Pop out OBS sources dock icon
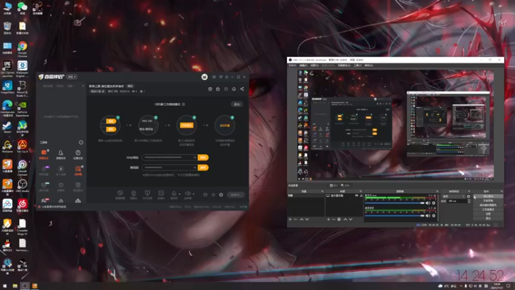Image resolution: width=515 pixels, height=290 pixels. [x=360, y=191]
